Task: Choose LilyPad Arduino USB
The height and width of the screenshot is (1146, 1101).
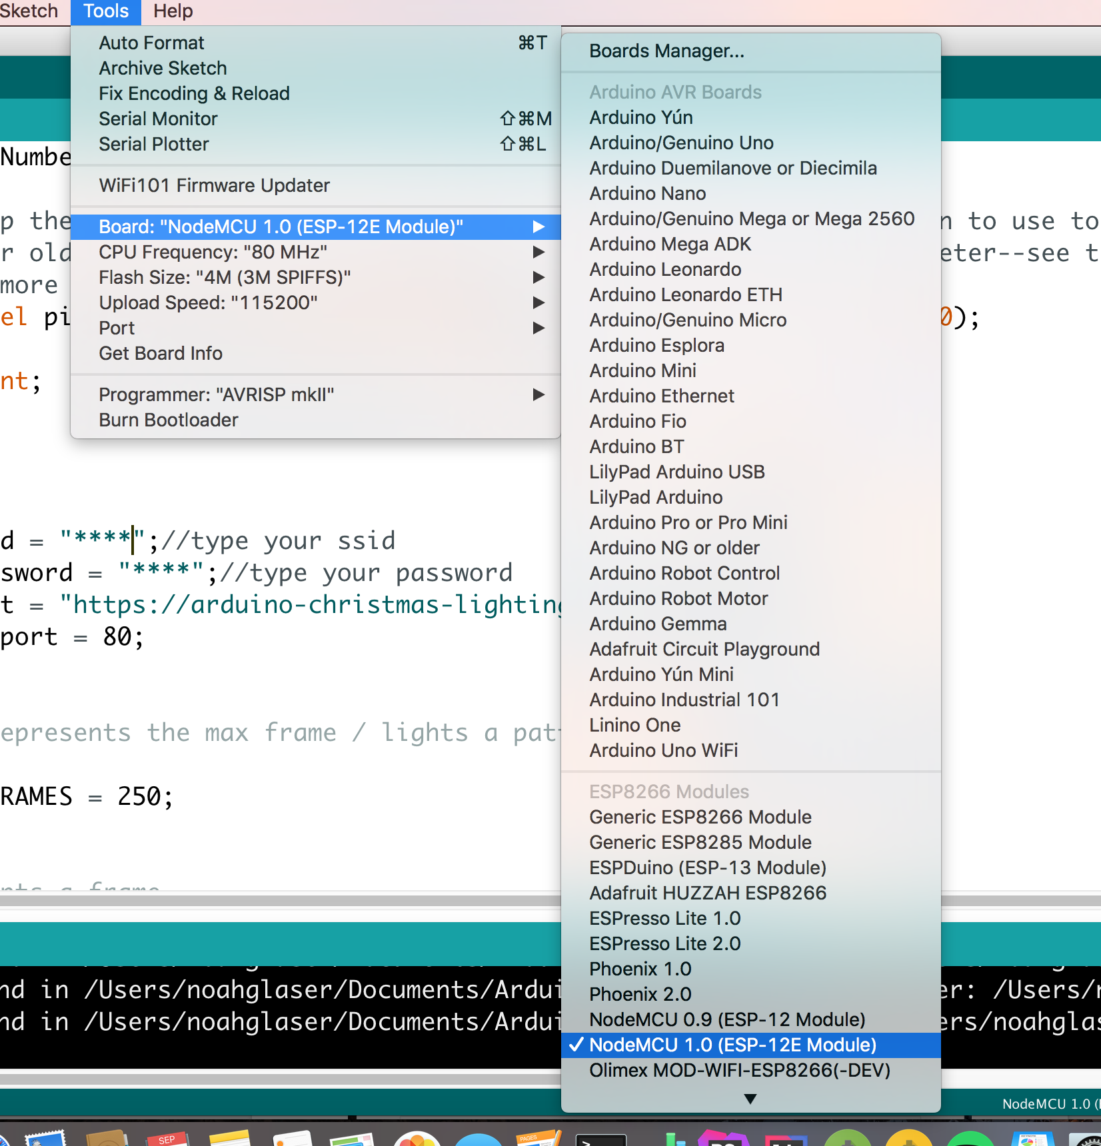Action: pyautogui.click(x=751, y=472)
